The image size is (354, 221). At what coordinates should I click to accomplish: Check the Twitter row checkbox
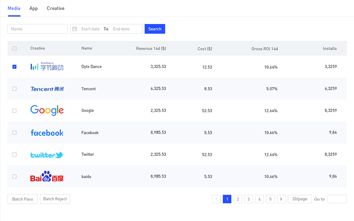tap(15, 154)
